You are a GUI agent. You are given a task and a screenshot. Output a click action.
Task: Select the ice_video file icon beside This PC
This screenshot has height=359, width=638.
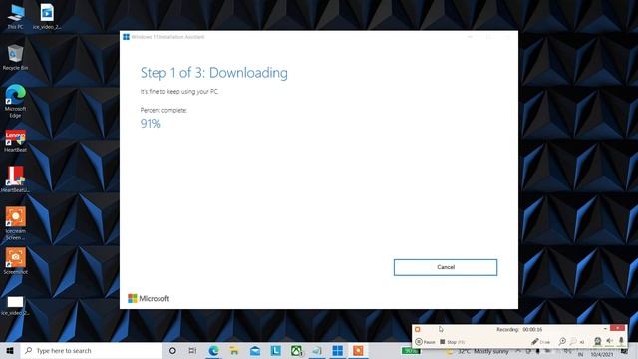tap(47, 17)
